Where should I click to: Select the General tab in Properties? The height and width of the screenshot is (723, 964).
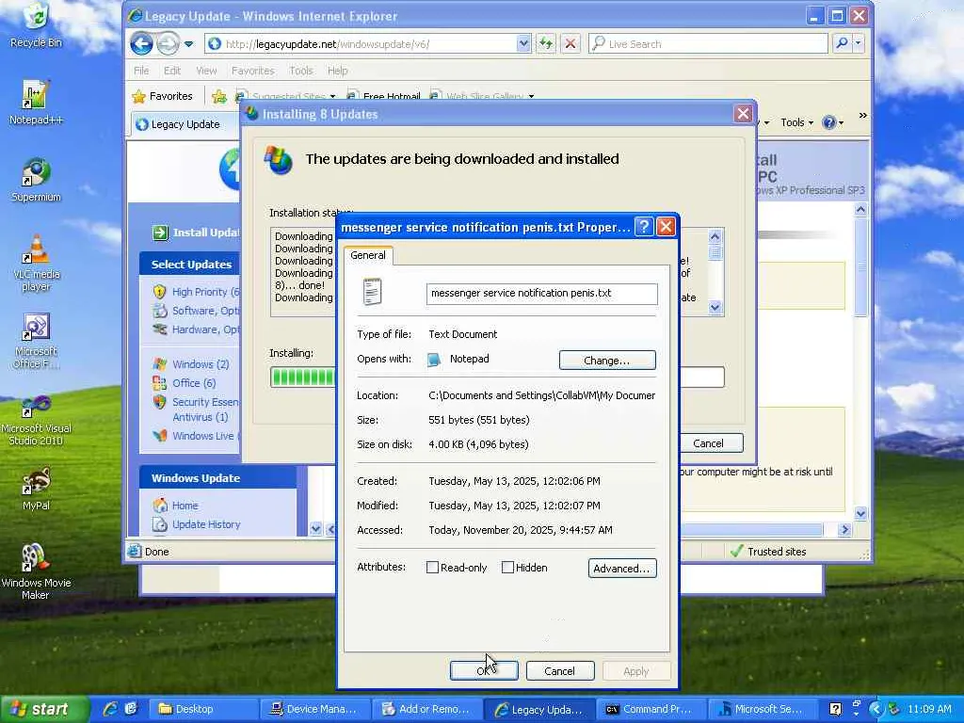click(x=368, y=255)
